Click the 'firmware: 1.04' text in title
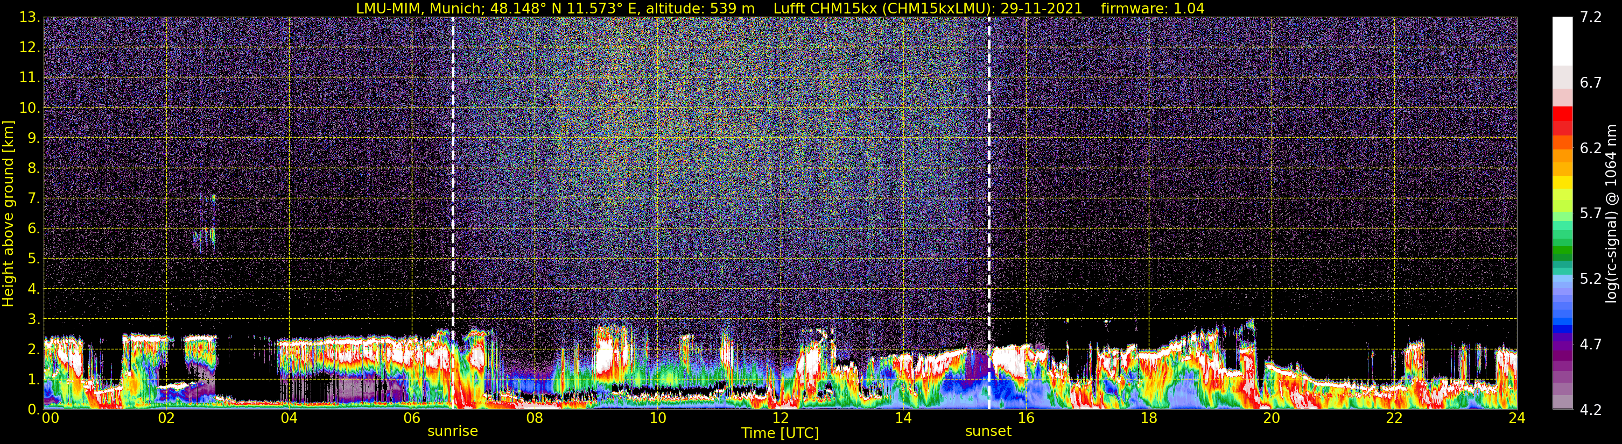Image resolution: width=1622 pixels, height=444 pixels. click(x=1152, y=8)
